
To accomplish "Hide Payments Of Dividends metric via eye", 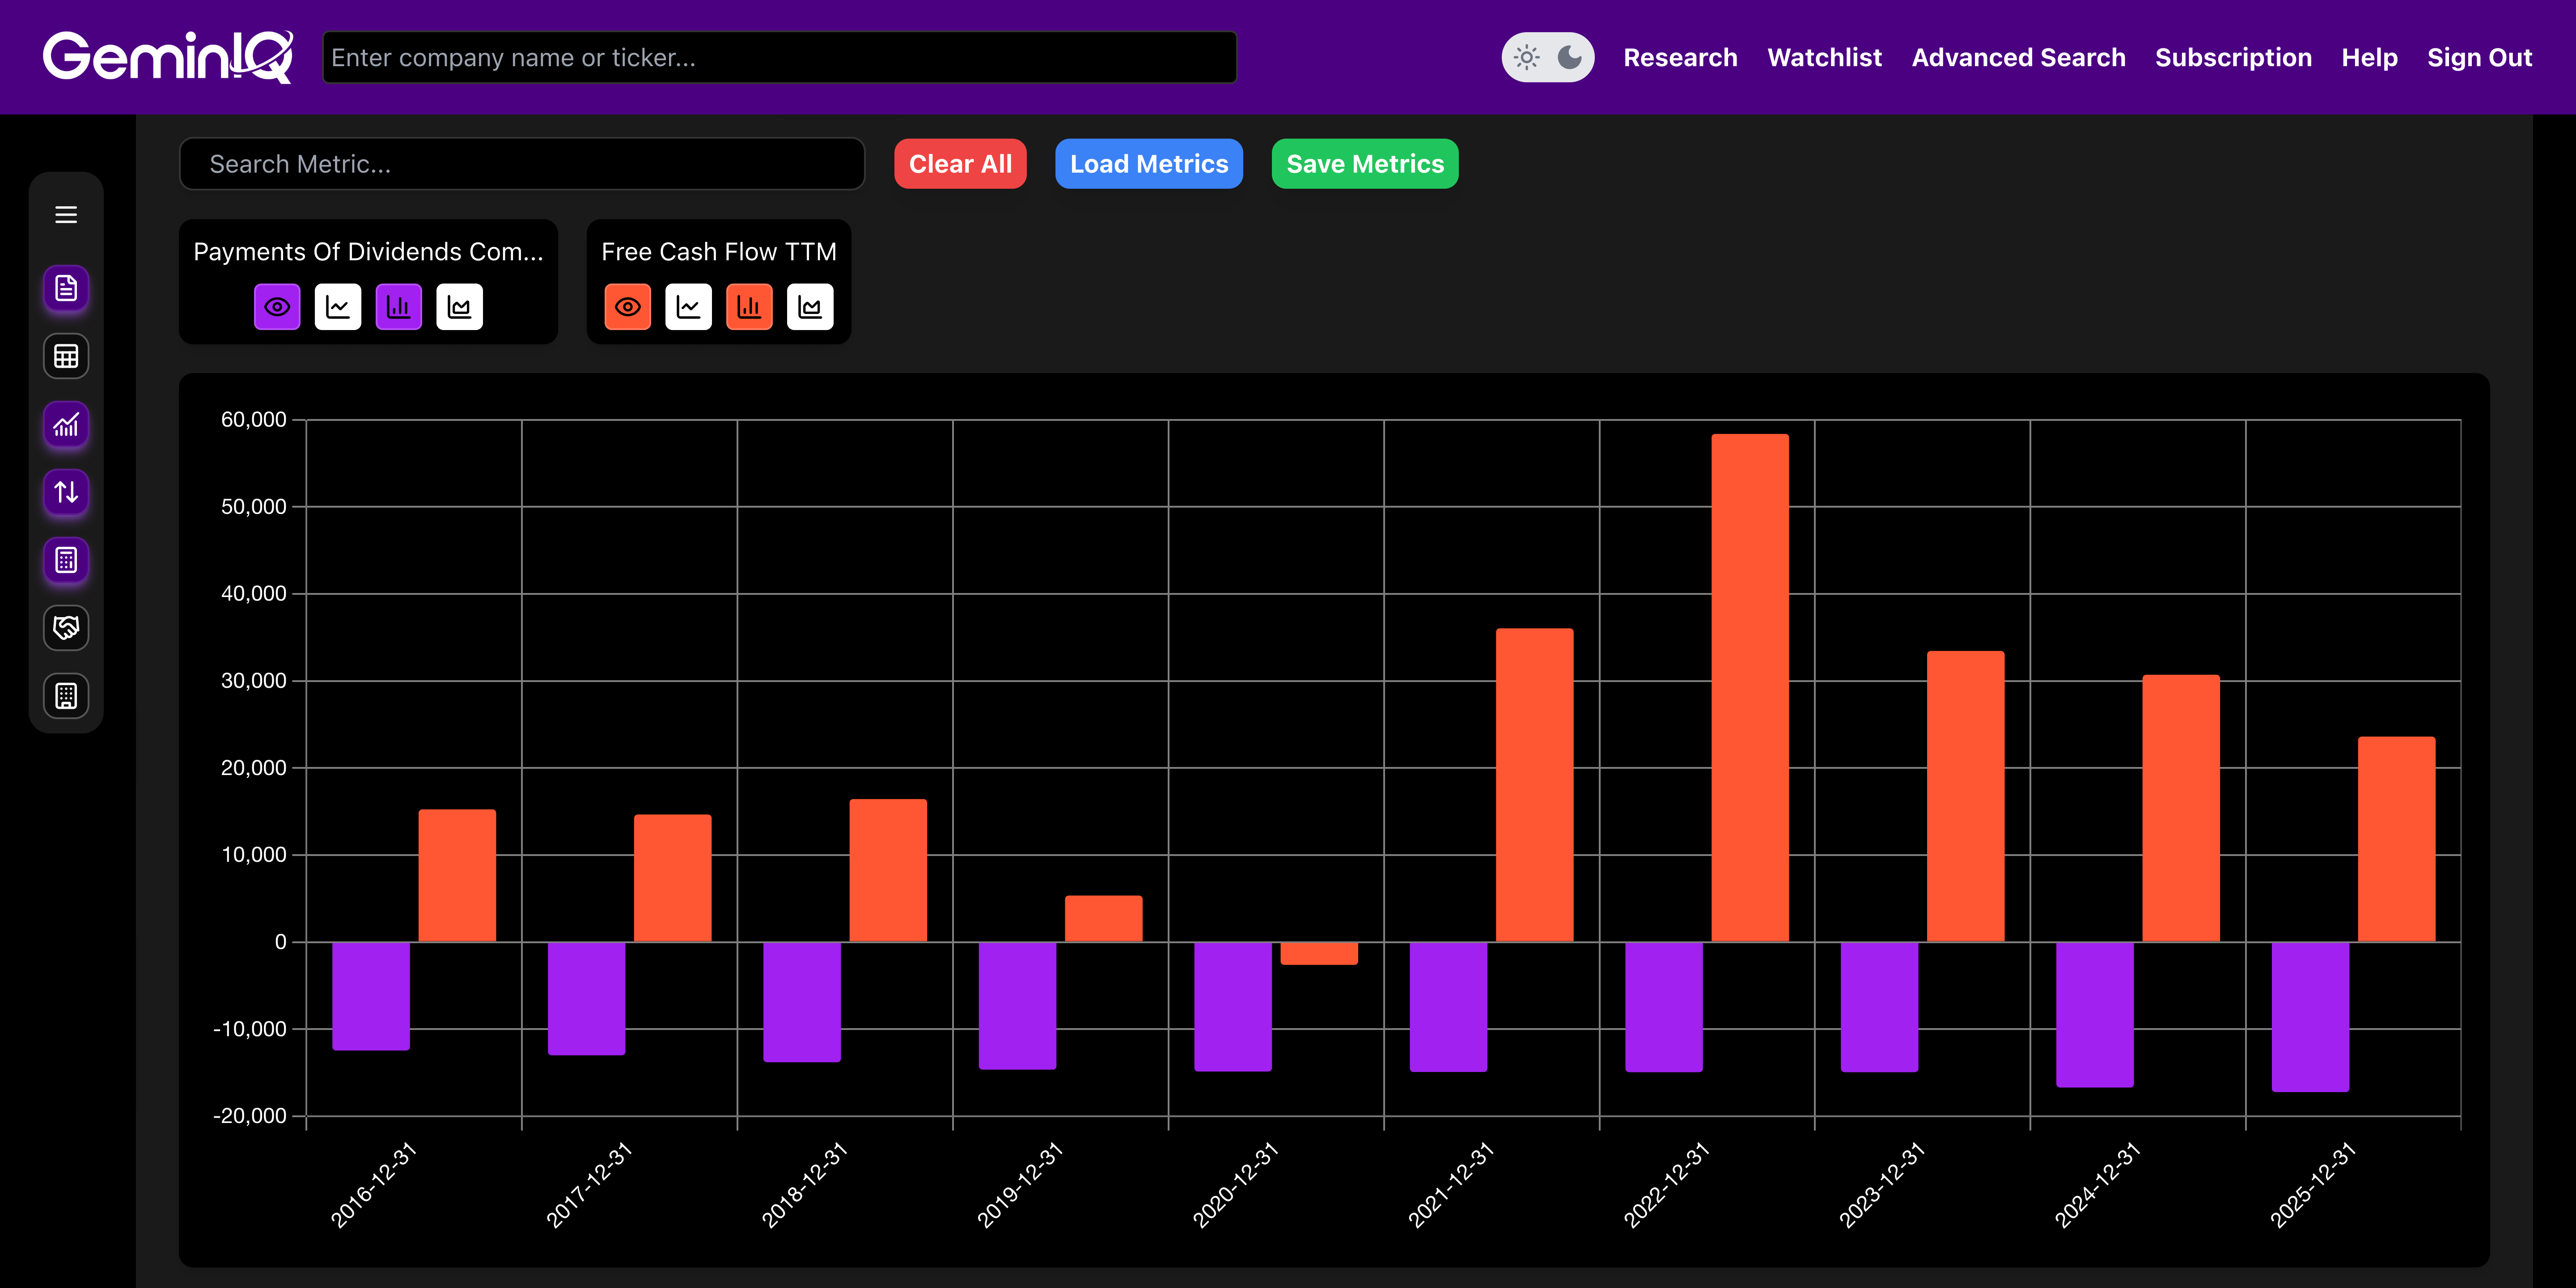I will 277,307.
